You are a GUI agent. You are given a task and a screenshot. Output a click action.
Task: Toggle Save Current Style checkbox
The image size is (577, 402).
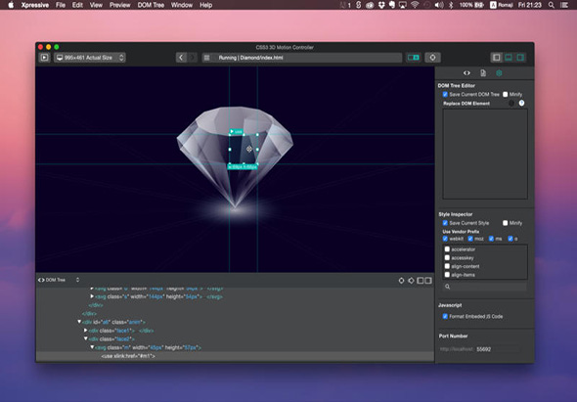445,223
